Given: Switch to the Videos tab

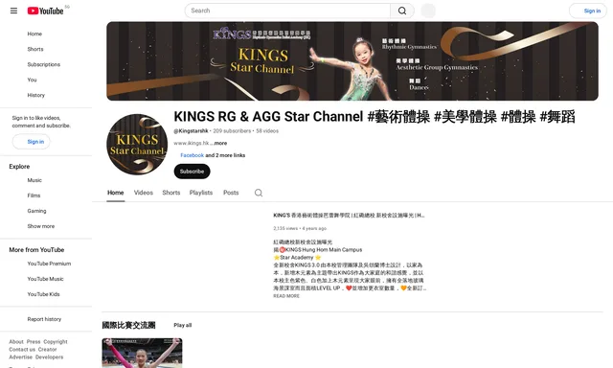Looking at the screenshot, I should 143,193.
